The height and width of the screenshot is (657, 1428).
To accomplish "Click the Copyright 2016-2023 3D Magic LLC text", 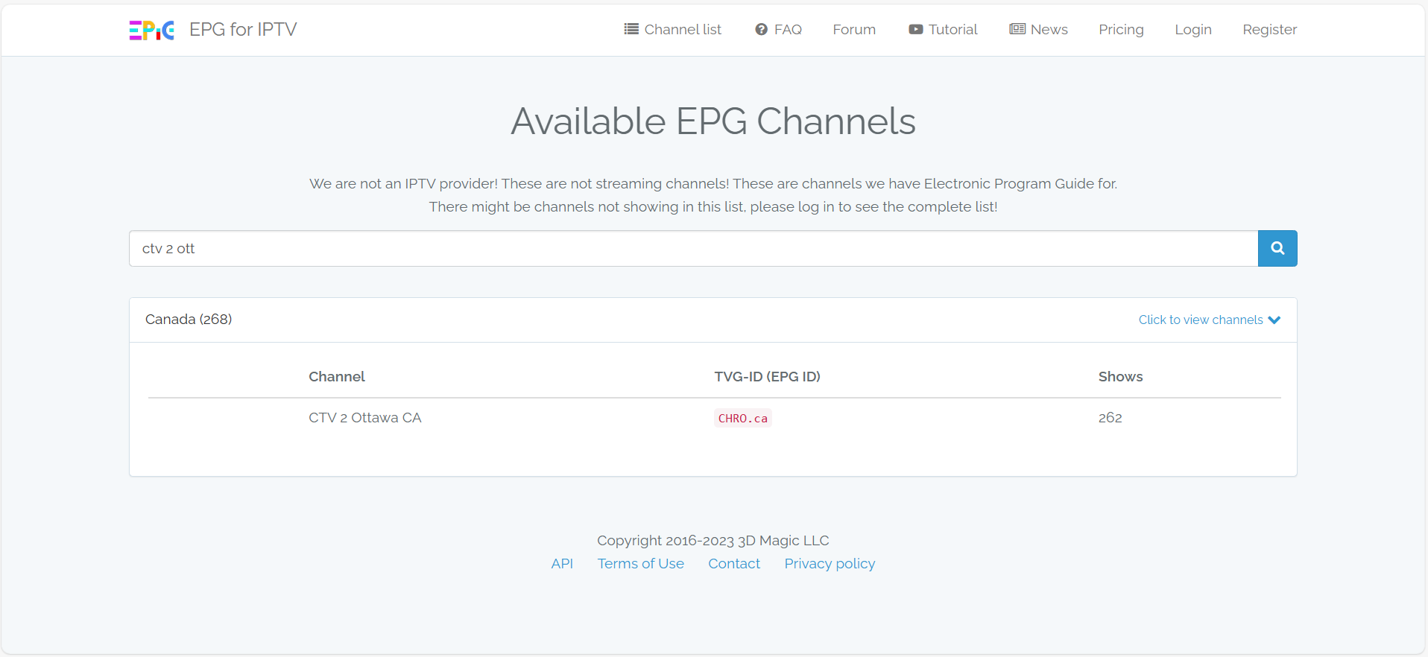I will pos(713,541).
